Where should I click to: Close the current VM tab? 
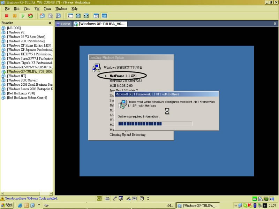(x=275, y=24)
